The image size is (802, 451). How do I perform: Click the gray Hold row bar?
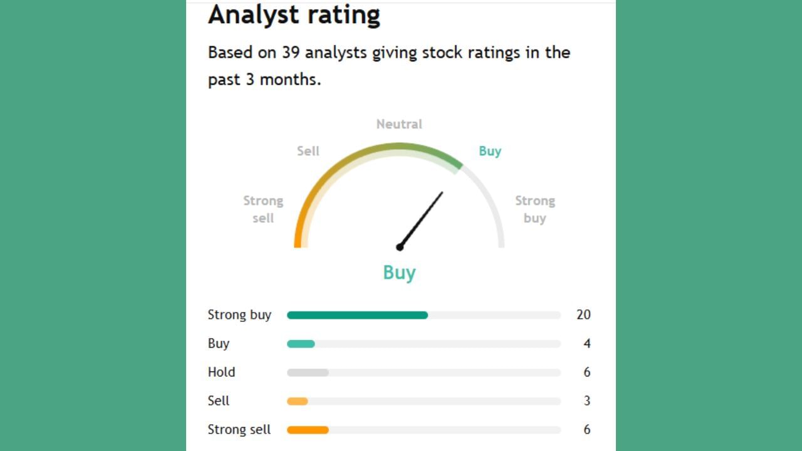[308, 373]
